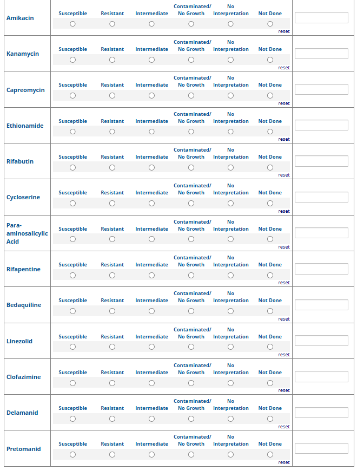Viewport: 357px width, 470px height.
Task: Mark Cycloserine as Not Done
Action: point(270,203)
